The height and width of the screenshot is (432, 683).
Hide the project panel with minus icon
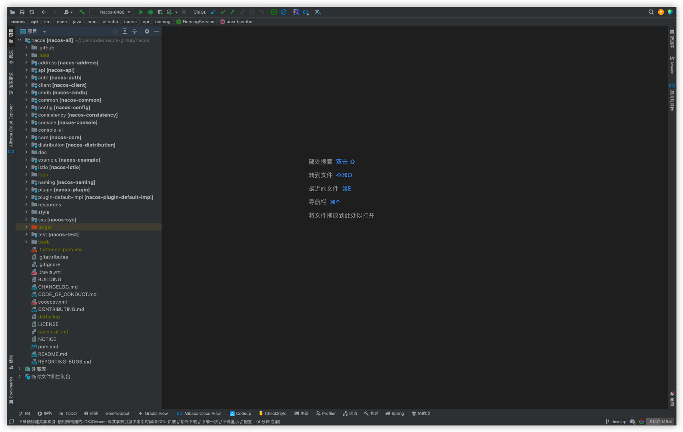[156, 31]
